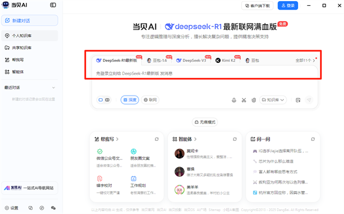Screen dimensions: 344x214
Task: Expand the 帮我写 card header arrow
Action: 118,139
